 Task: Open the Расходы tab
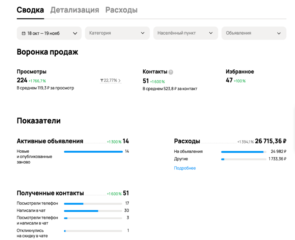point(121,10)
